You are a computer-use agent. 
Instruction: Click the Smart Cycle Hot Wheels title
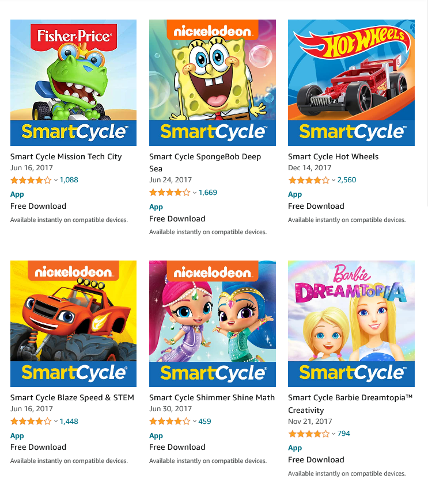click(334, 156)
